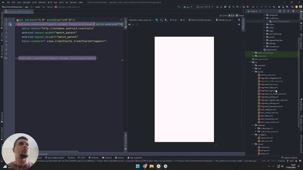Image resolution: width=303 pixels, height=170 pixels.
Task: Open the Terminal tool window
Action: coord(107,158)
